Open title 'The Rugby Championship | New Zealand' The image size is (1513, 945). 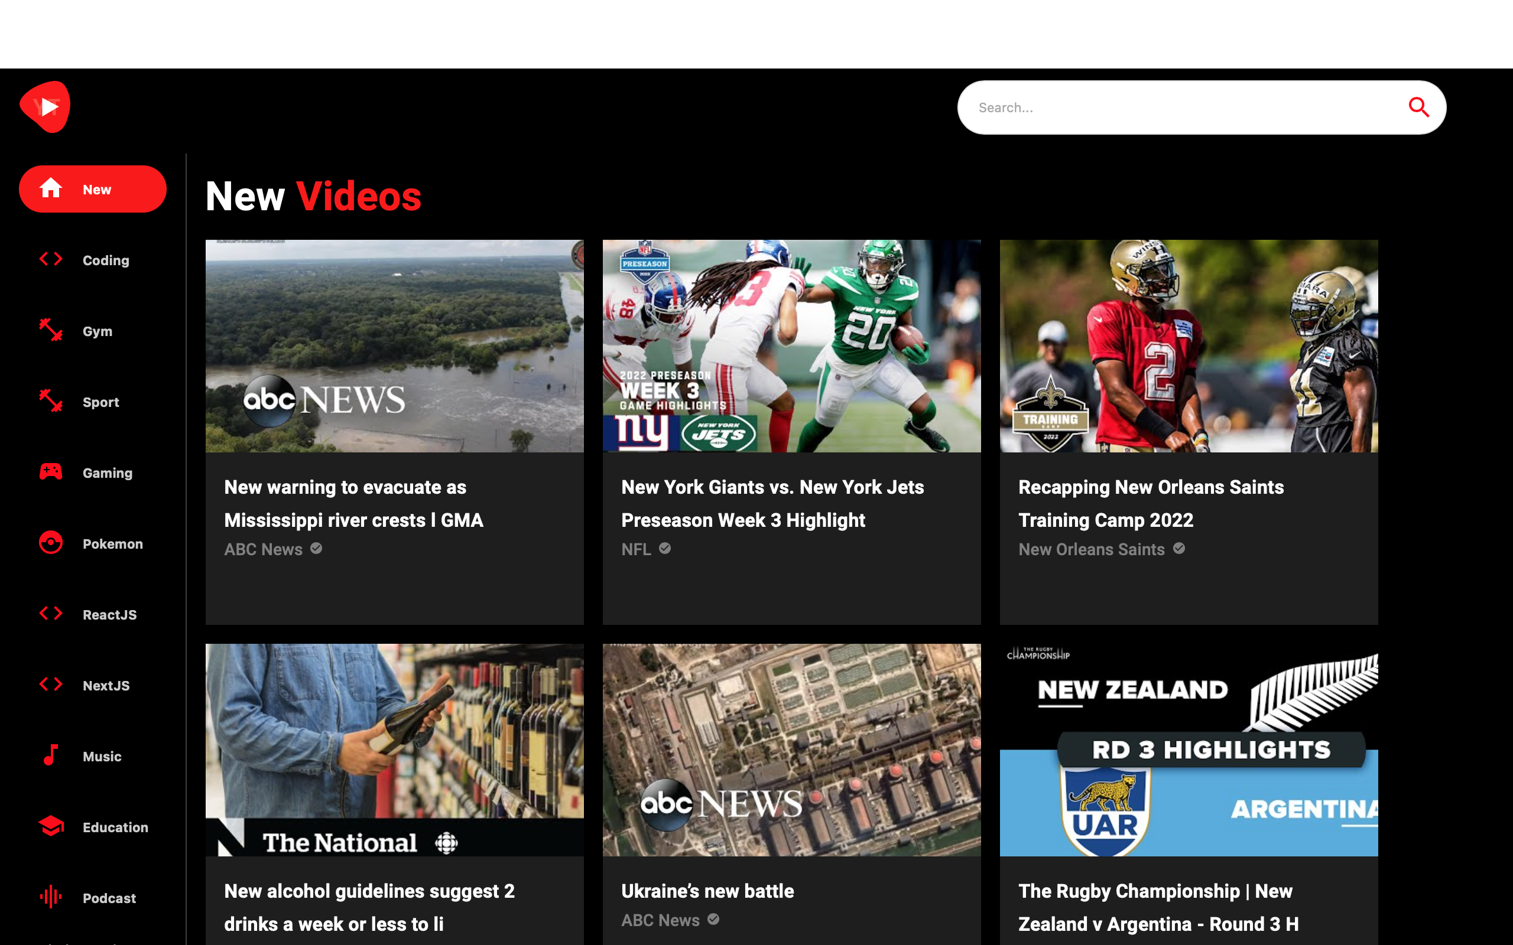(x=1158, y=908)
